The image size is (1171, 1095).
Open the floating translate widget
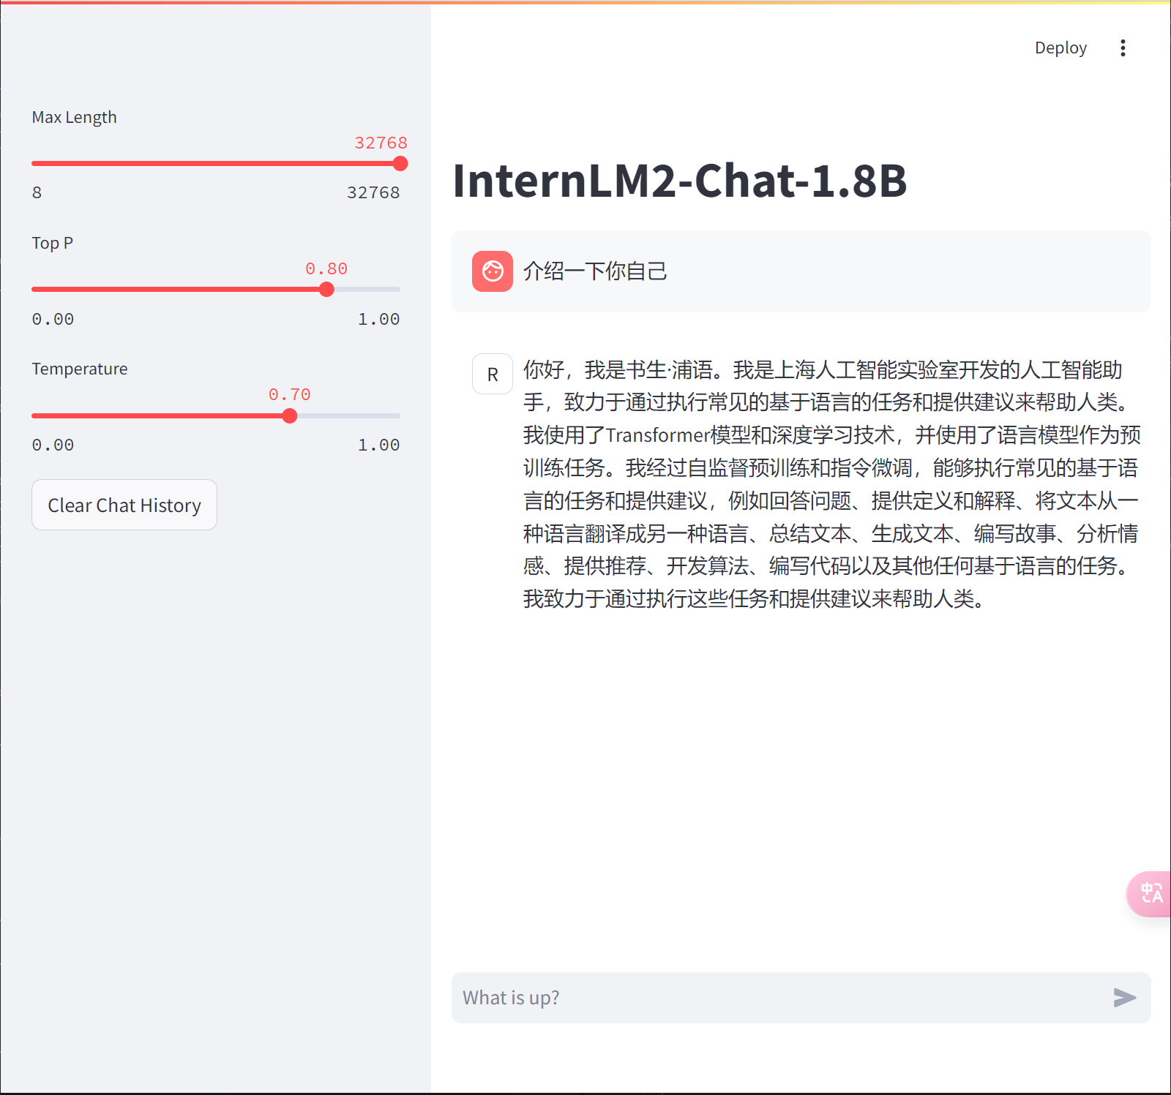(1150, 893)
